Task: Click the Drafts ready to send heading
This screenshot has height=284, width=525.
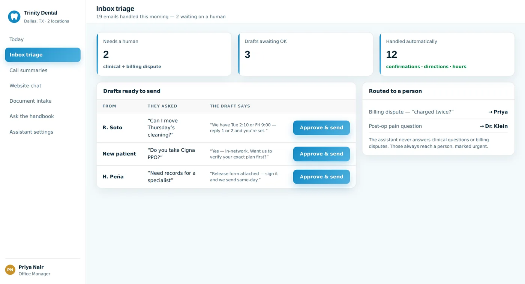Action: pyautogui.click(x=132, y=91)
